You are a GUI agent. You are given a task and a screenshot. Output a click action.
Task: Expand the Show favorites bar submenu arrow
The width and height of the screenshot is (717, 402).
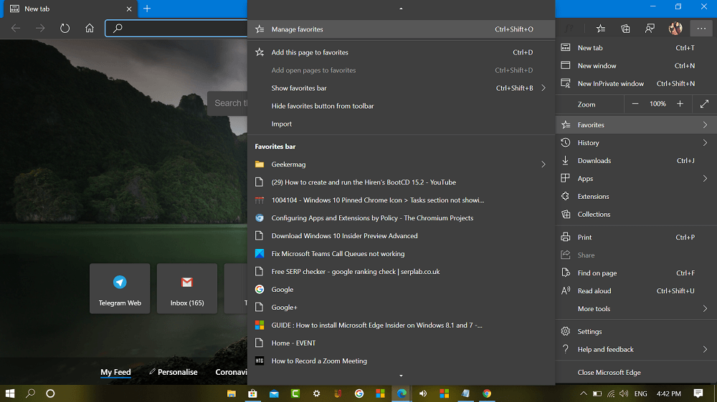543,88
